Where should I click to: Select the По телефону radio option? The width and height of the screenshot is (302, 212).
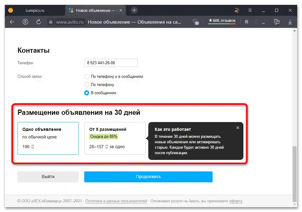click(87, 84)
